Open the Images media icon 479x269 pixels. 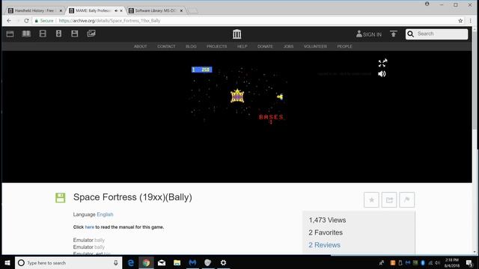91,34
